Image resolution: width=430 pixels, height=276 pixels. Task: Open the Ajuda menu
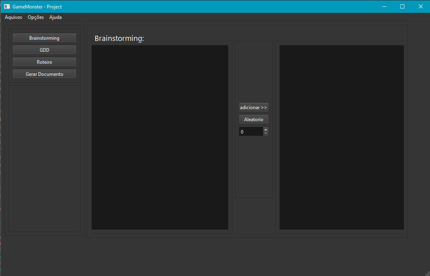pyautogui.click(x=55, y=17)
